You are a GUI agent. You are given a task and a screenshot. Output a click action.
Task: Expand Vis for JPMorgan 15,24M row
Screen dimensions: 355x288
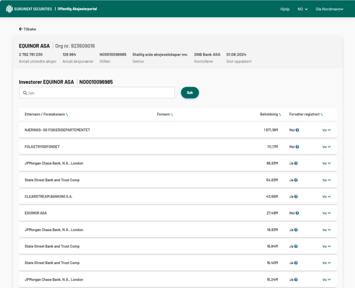(326, 279)
